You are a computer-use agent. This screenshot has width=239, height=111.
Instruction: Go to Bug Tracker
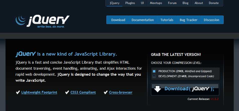[188, 20]
